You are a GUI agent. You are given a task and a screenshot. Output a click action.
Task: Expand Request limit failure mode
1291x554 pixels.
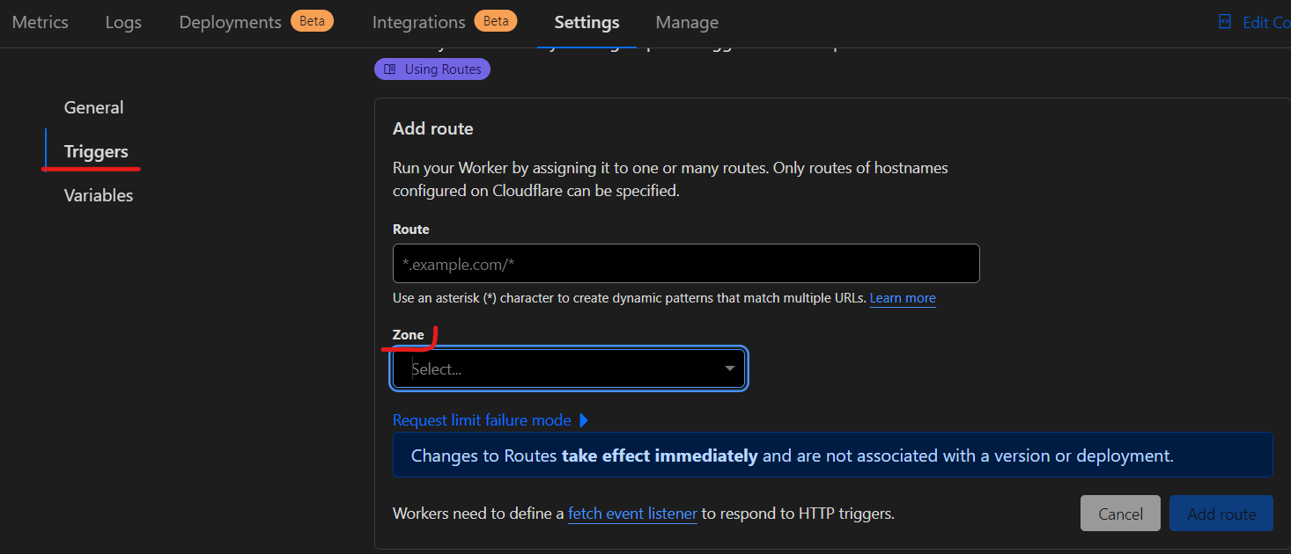tap(490, 420)
